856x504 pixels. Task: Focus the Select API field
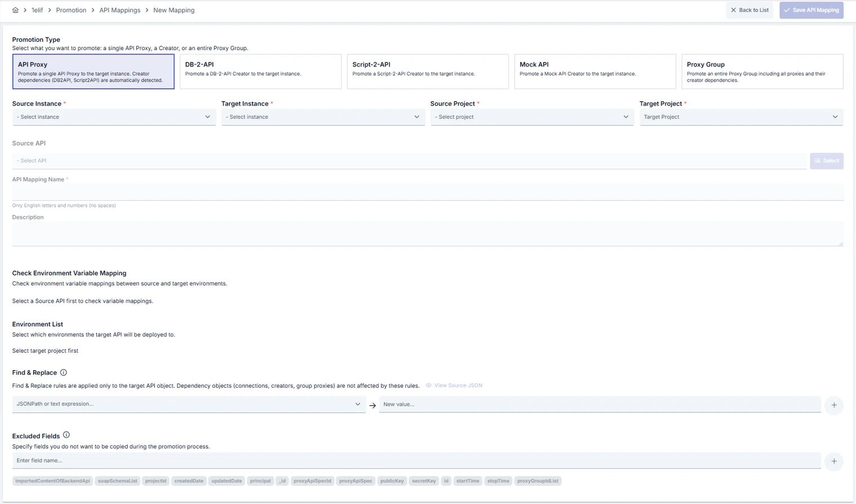[x=409, y=161]
